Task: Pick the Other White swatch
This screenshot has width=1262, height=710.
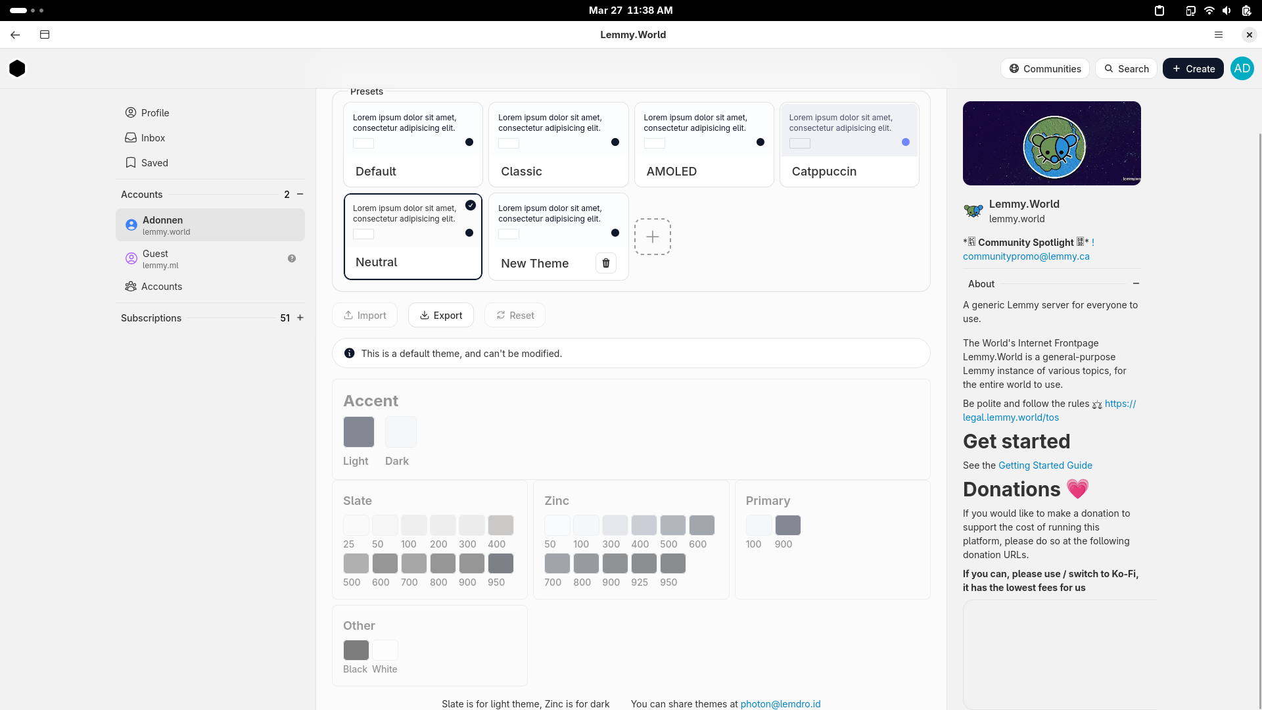Action: (385, 650)
